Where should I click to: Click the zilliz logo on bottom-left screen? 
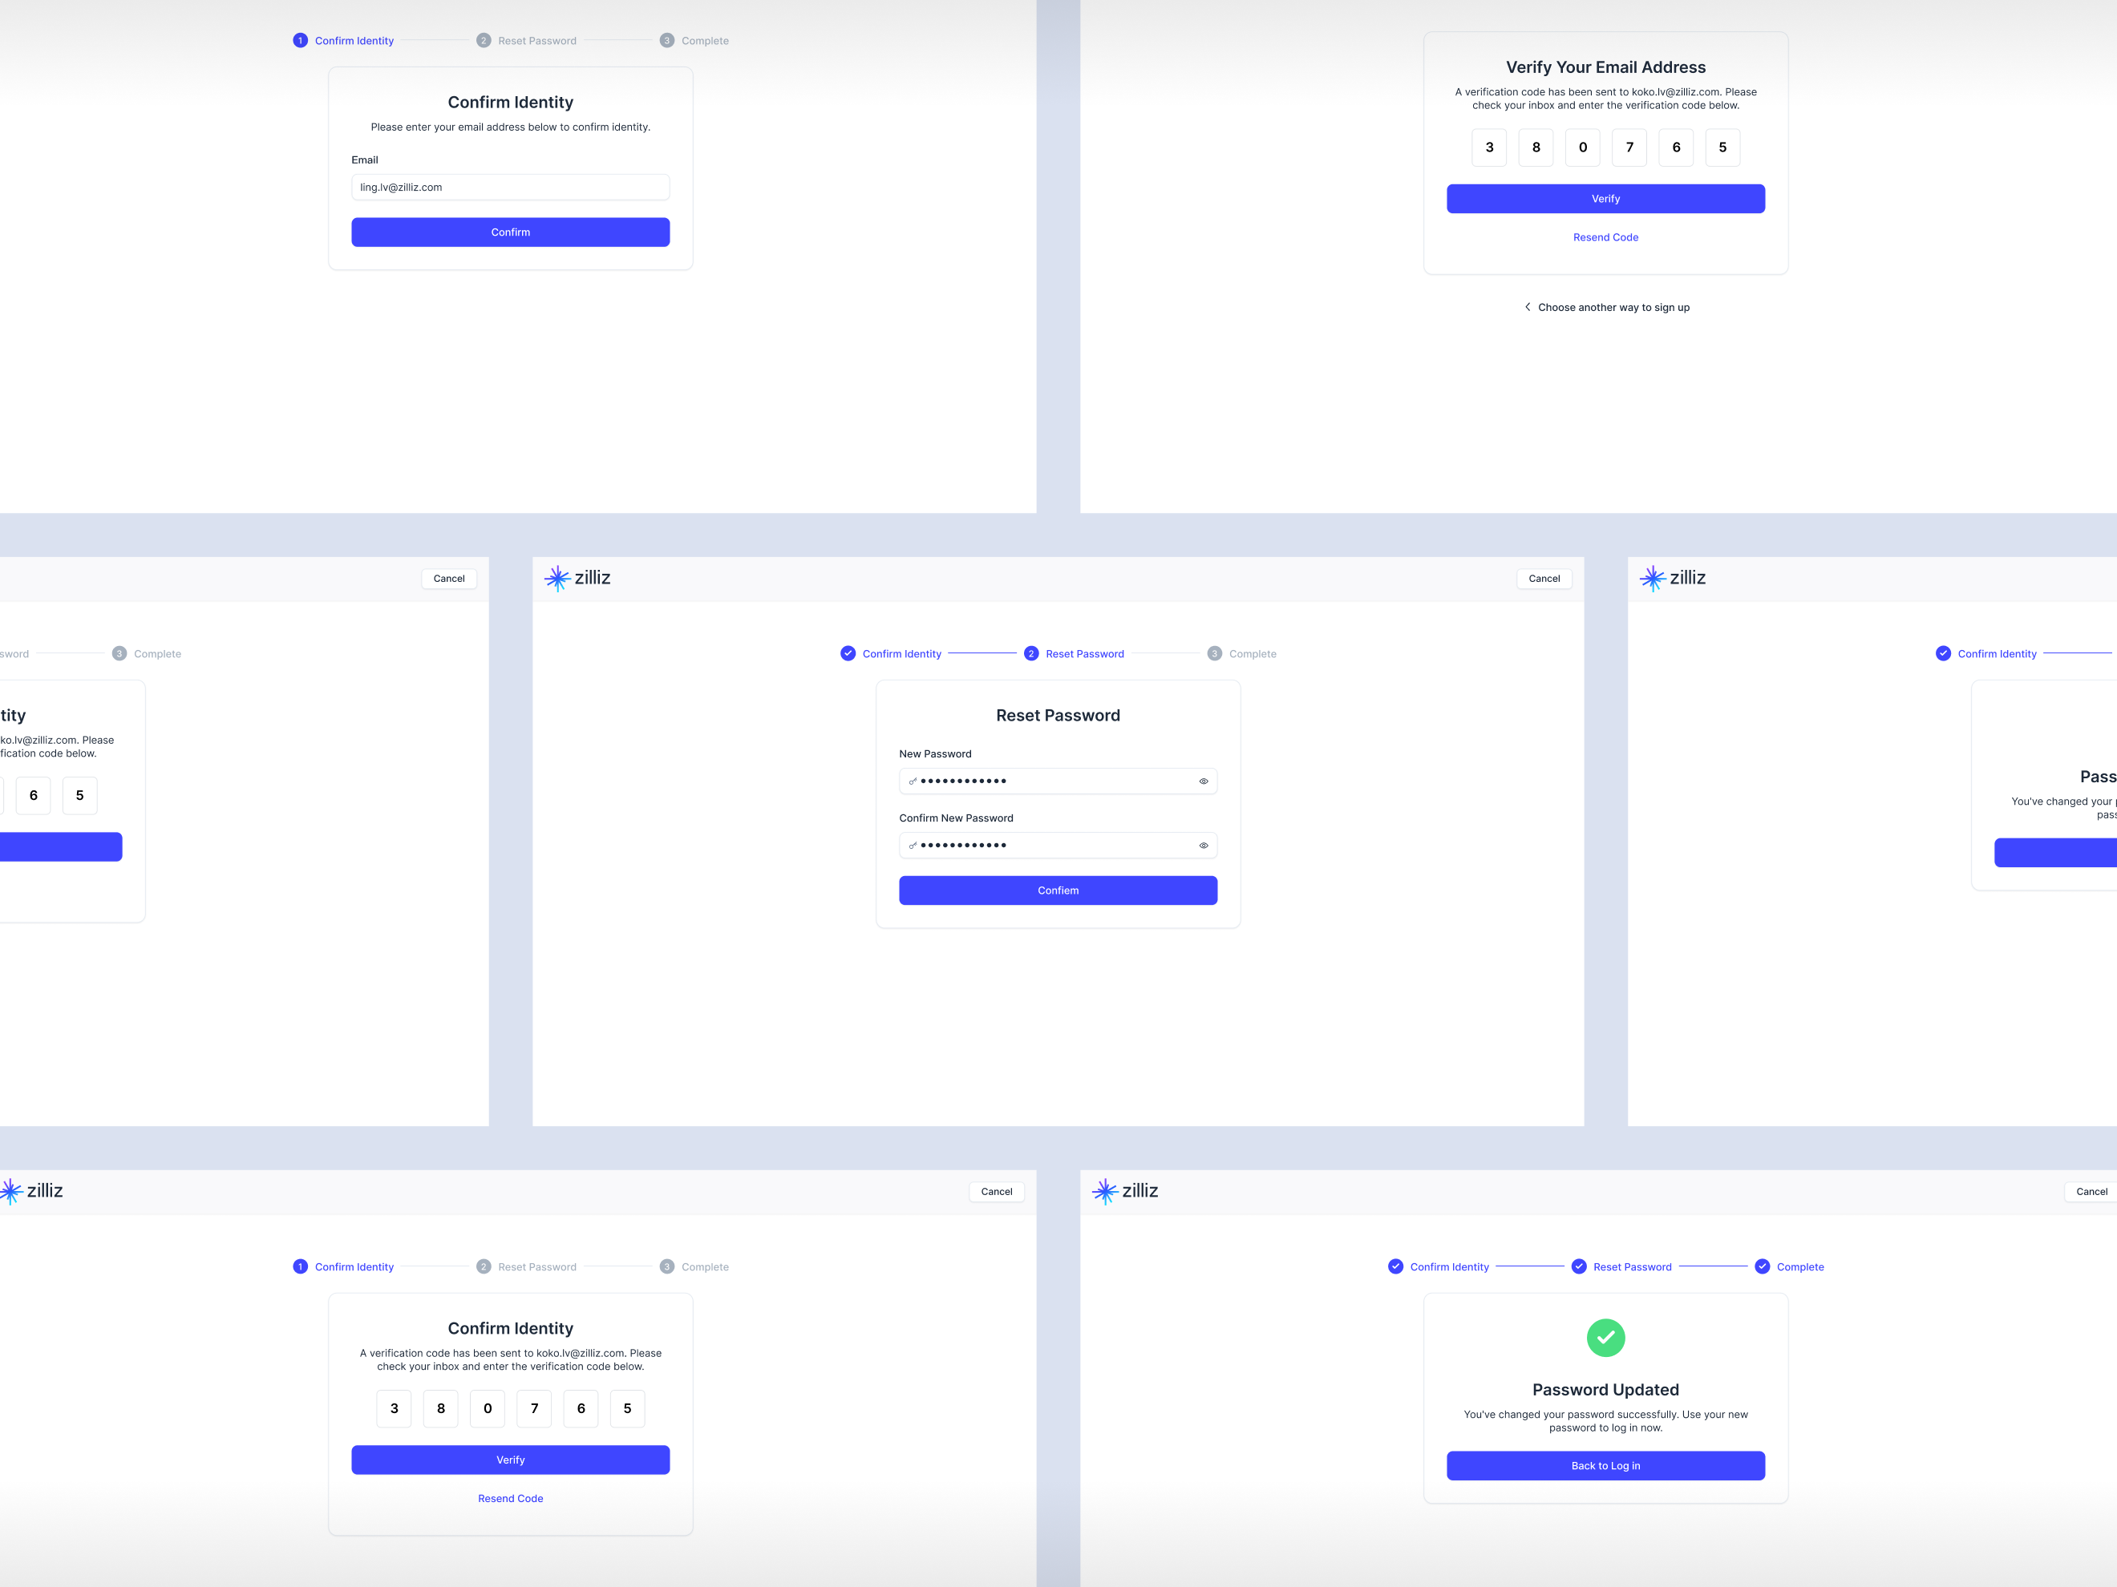pyautogui.click(x=31, y=1190)
